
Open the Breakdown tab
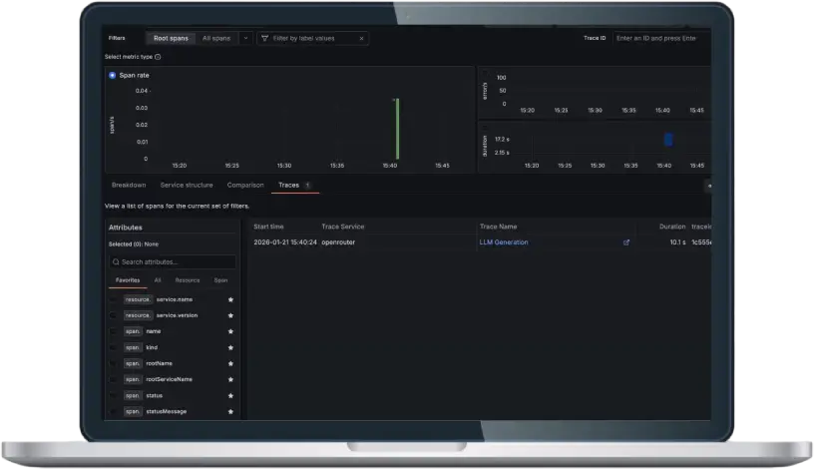pyautogui.click(x=129, y=186)
